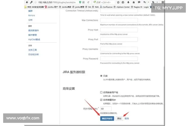Open 日志和分析 in the sidebar
The height and width of the screenshot is (126, 189).
[x=33, y=54]
